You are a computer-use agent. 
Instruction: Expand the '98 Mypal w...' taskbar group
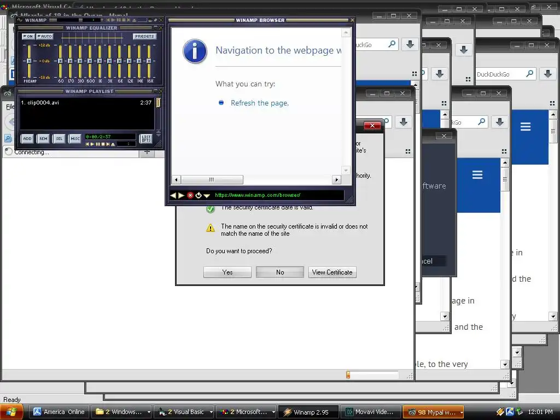pyautogui.click(x=433, y=412)
